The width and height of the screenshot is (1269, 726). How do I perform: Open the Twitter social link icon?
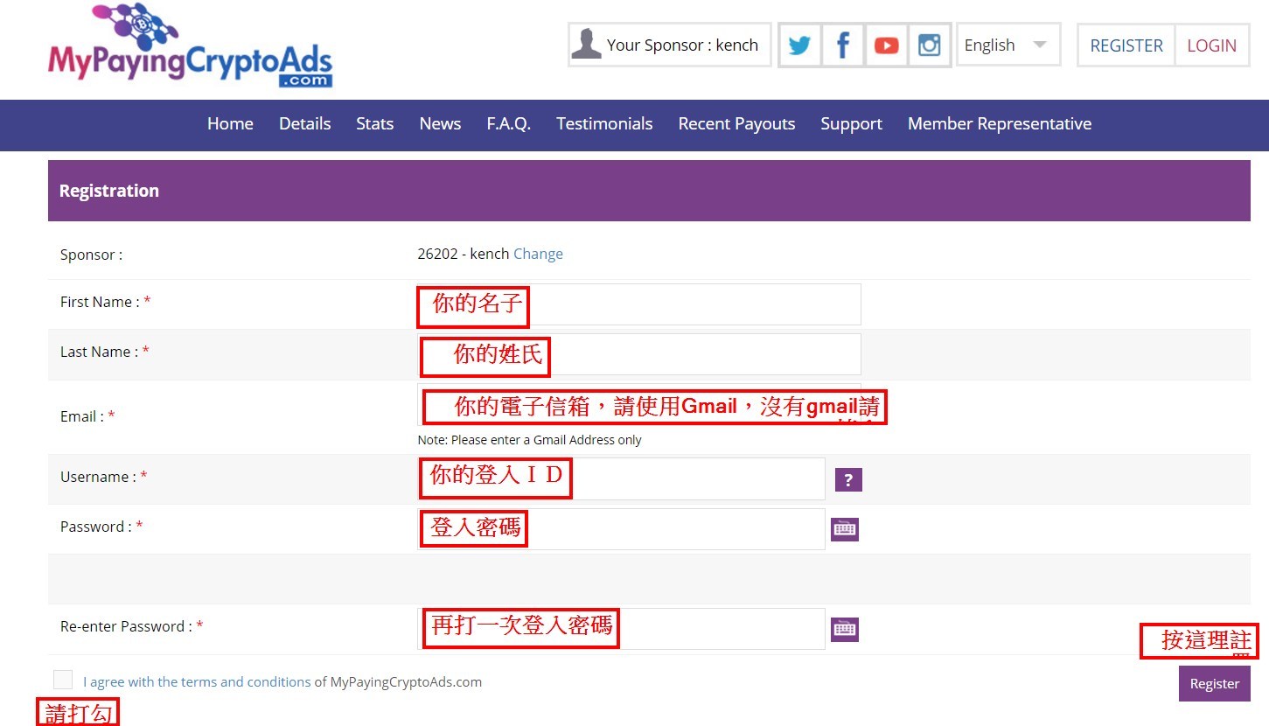tap(799, 45)
